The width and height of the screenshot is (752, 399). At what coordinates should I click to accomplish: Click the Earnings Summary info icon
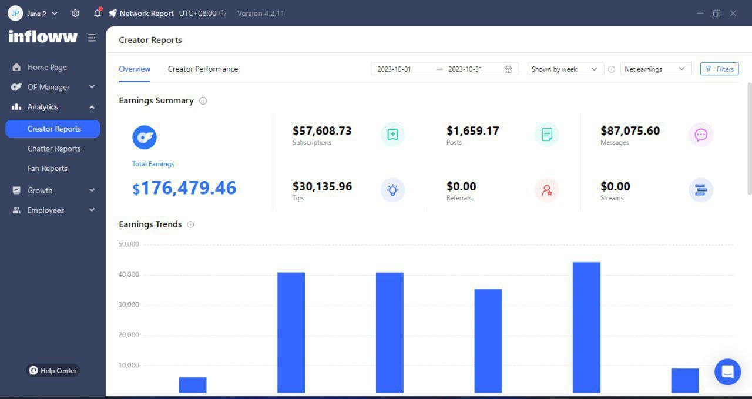point(203,100)
